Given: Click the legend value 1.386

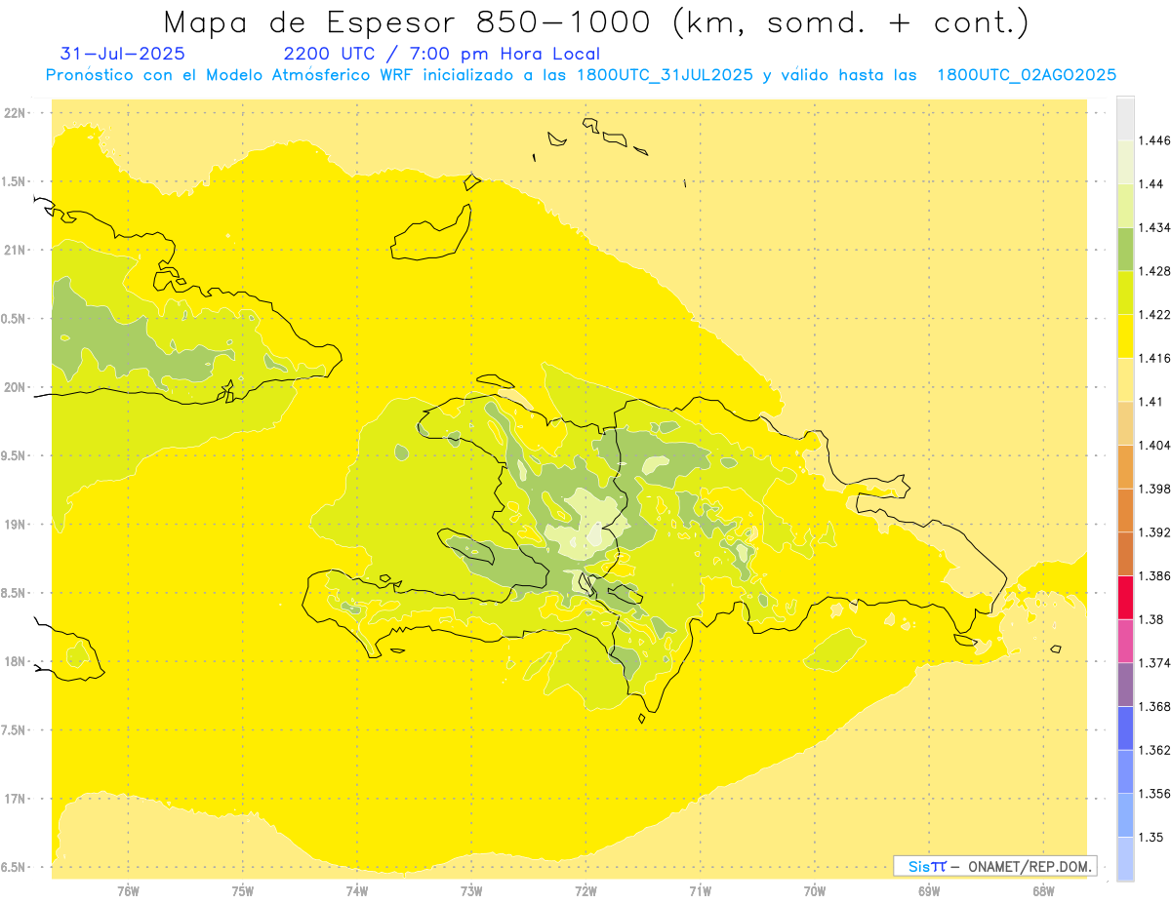Looking at the screenshot, I should click(x=1154, y=575).
